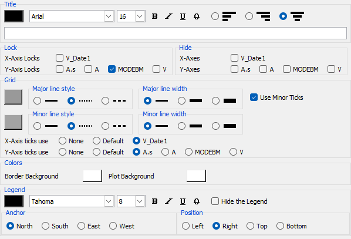Choose dotted Major line style
The width and height of the screenshot is (351, 239).
(71, 101)
